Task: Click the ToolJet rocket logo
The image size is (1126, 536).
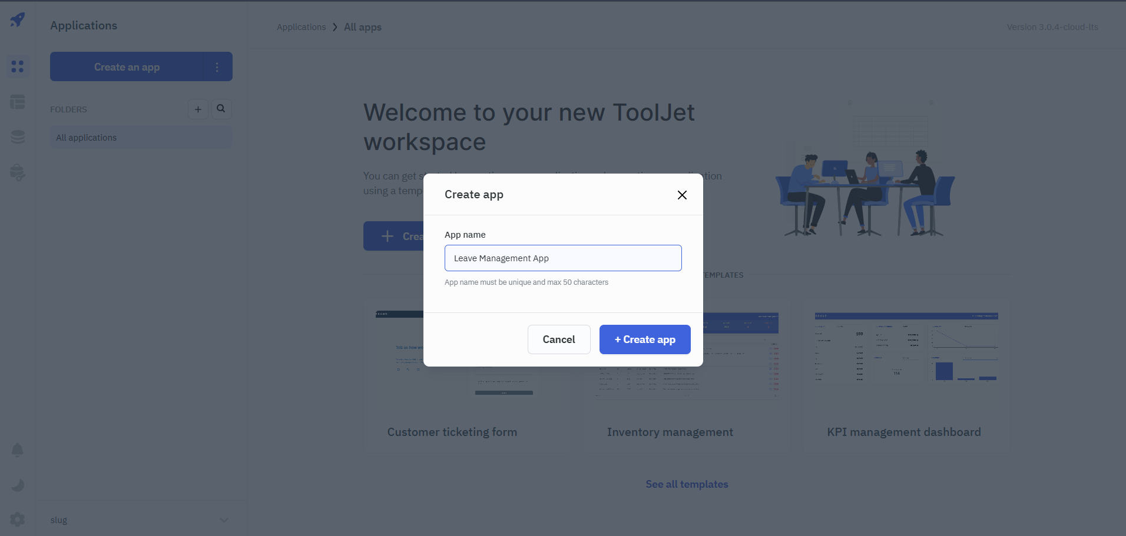Action: click(18, 19)
